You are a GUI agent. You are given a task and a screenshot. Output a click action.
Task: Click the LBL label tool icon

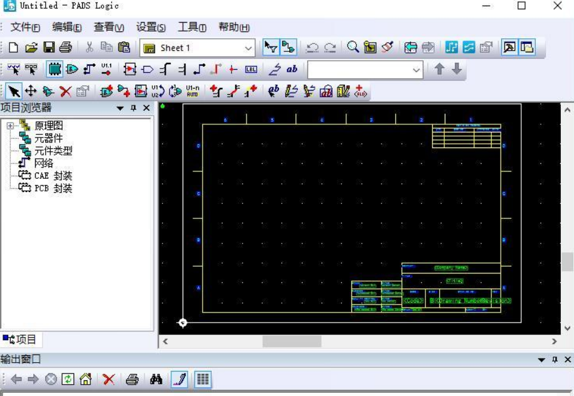pos(251,70)
